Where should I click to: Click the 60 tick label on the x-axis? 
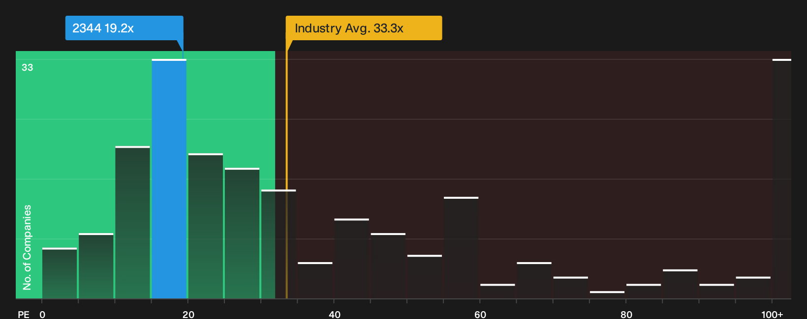coord(480,315)
